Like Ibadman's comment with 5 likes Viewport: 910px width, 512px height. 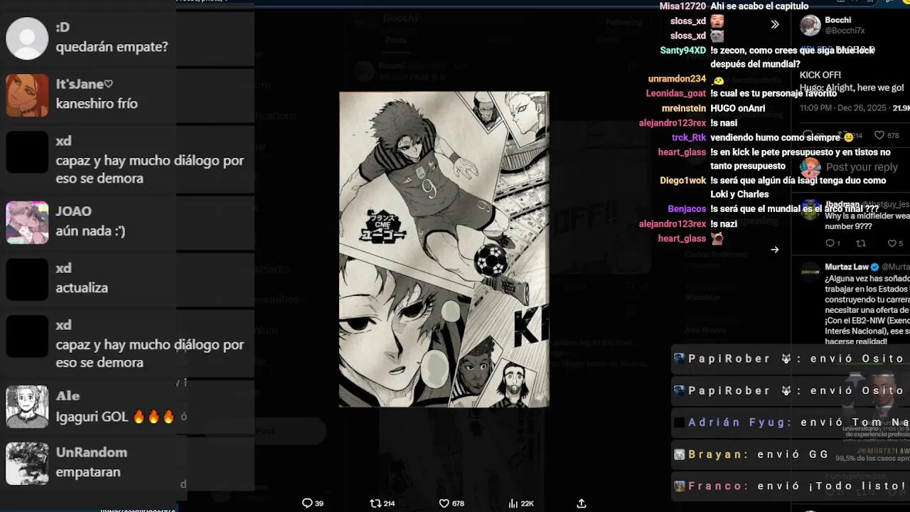pyautogui.click(x=892, y=243)
